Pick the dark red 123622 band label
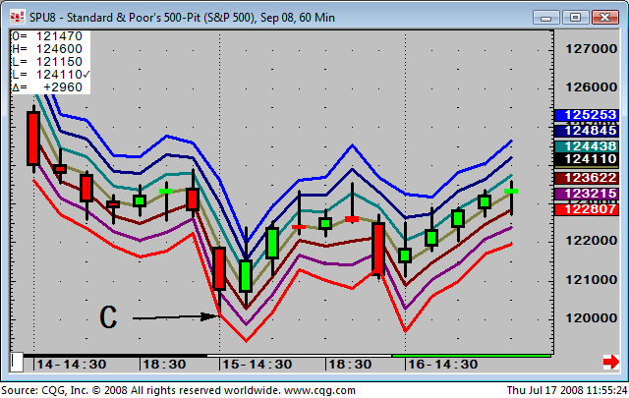The width and height of the screenshot is (629, 398). click(x=586, y=179)
